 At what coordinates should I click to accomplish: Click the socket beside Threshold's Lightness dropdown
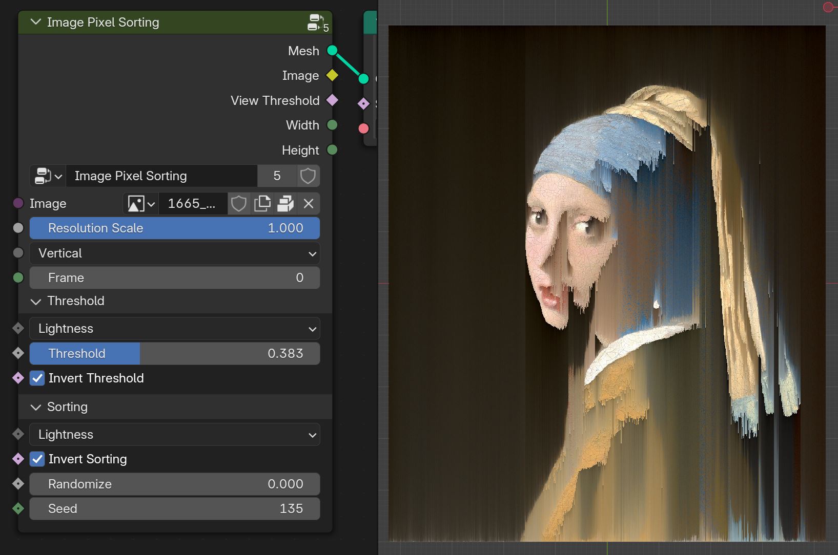pyautogui.click(x=18, y=328)
